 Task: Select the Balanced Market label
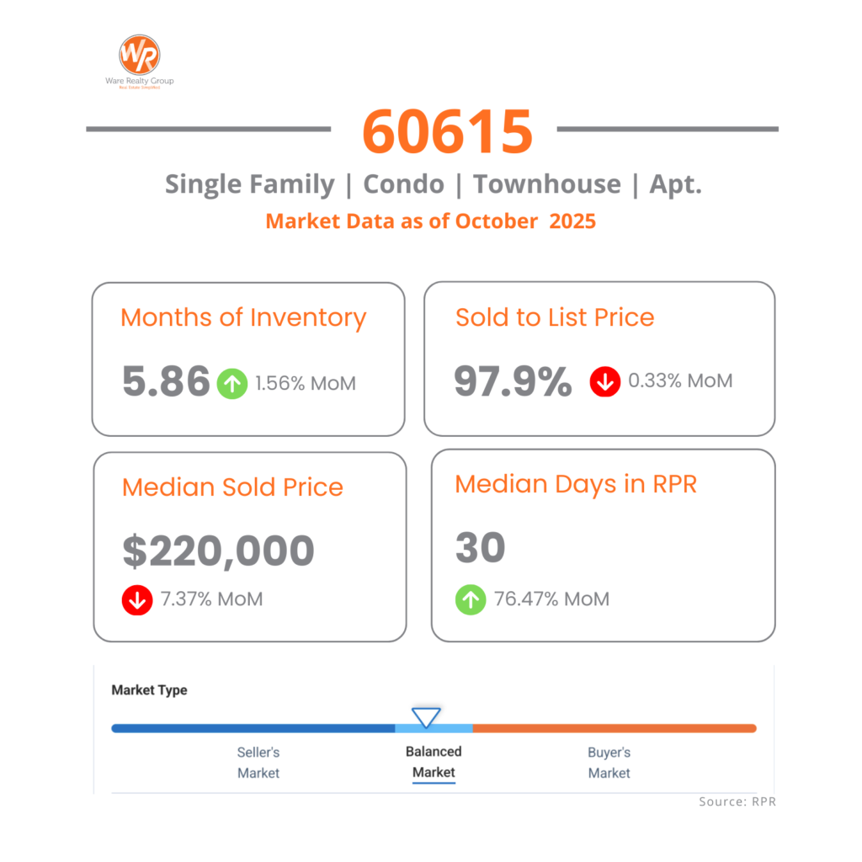(x=434, y=762)
